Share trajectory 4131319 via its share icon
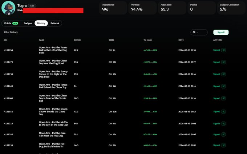This screenshot has height=154, width=247. click(223, 124)
